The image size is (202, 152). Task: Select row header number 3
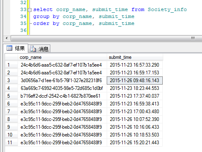[x=11, y=80]
